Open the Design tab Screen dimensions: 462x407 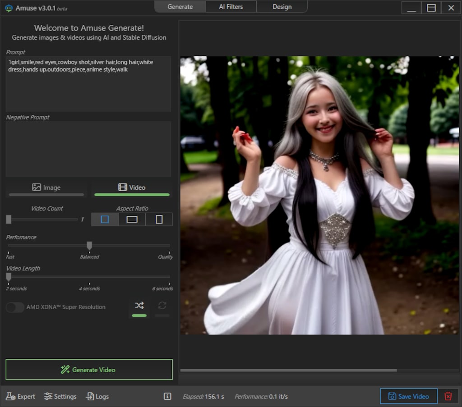tap(282, 7)
